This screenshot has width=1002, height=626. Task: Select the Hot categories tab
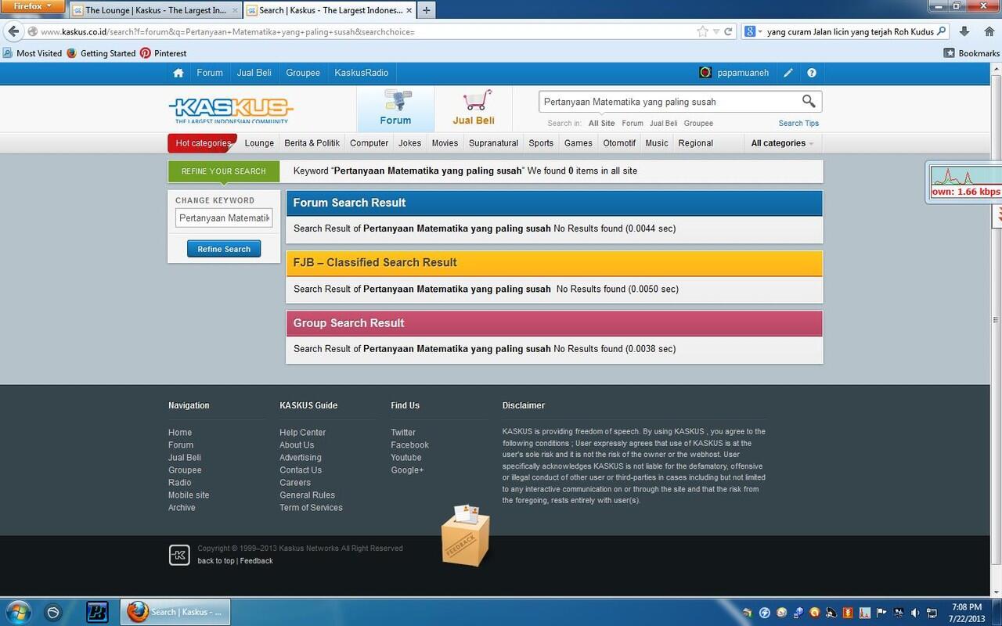tap(202, 143)
